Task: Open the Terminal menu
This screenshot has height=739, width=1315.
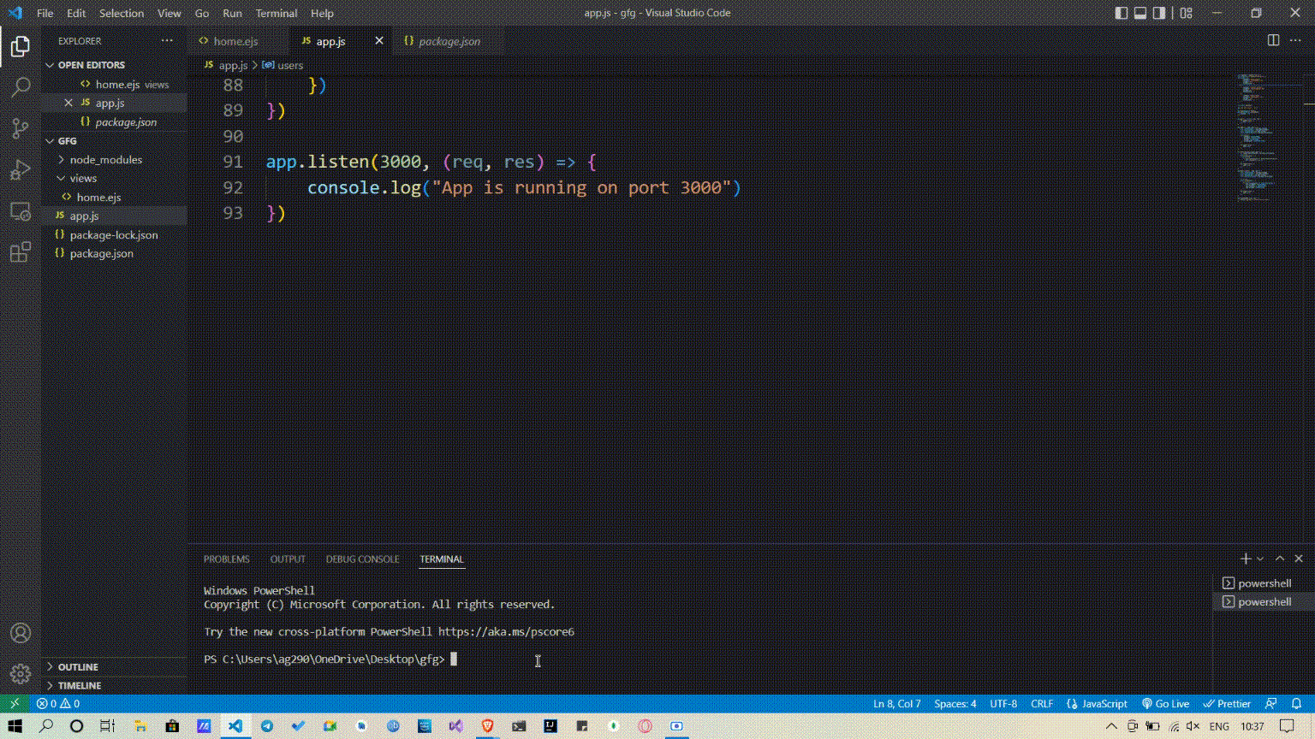Action: coord(277,13)
